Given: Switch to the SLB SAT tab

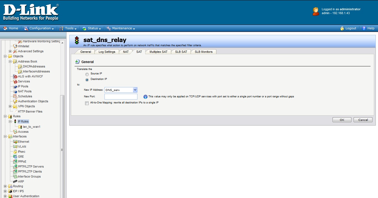Looking at the screenshot, I should tap(181, 52).
